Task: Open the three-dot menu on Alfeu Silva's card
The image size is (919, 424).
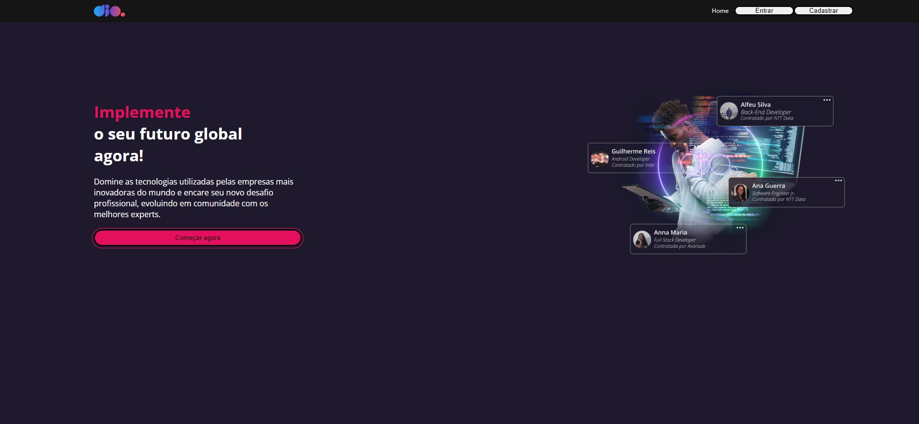Action: pos(827,100)
